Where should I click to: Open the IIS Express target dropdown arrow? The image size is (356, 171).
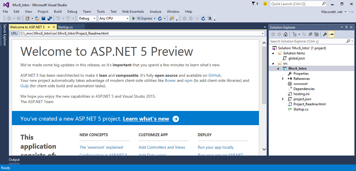(155, 18)
